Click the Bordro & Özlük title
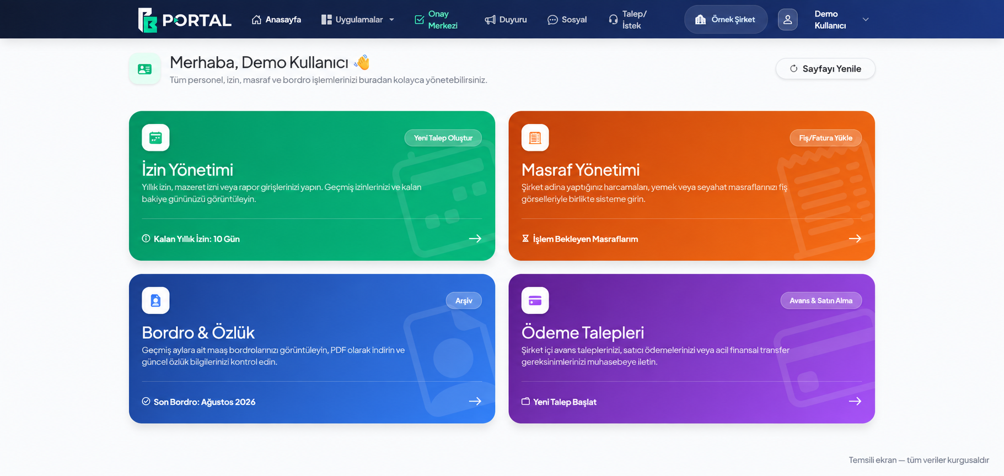Viewport: 1004px width, 476px height. (198, 333)
